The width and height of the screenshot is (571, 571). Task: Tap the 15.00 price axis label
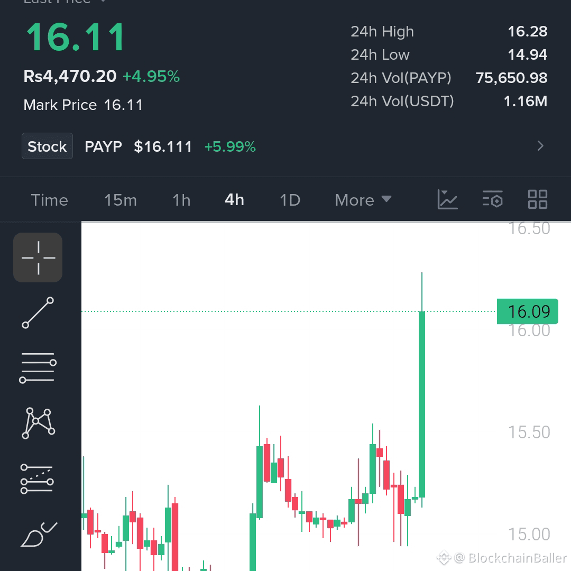[529, 534]
